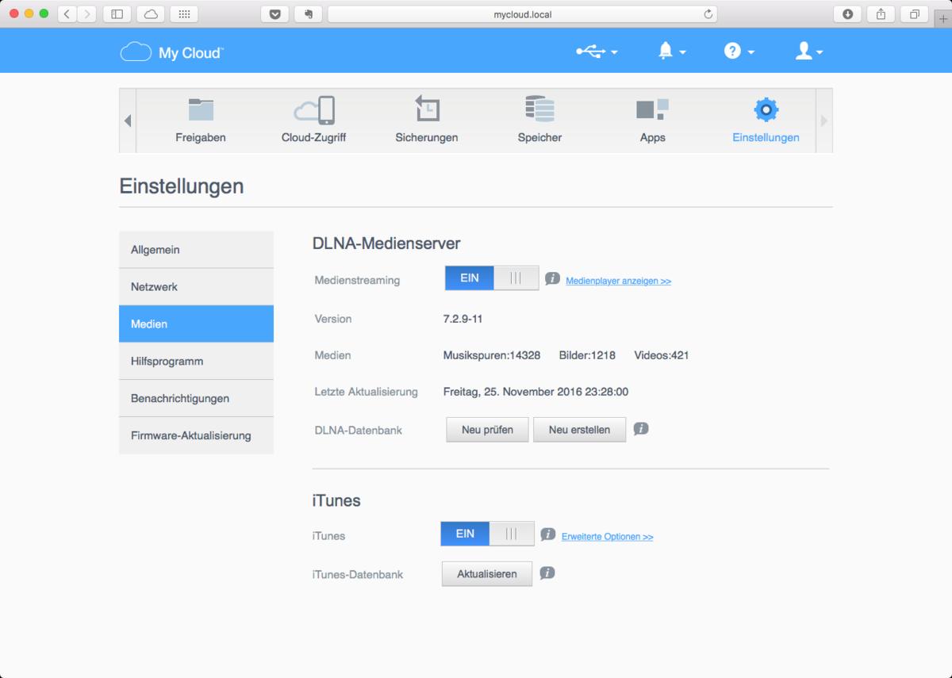The image size is (952, 678).
Task: Click the Freitag, 25. November 2016 timestamp
Action: (x=535, y=392)
